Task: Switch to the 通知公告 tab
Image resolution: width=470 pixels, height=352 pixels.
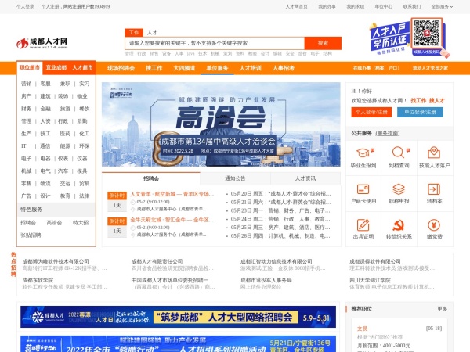Action: pos(235,178)
